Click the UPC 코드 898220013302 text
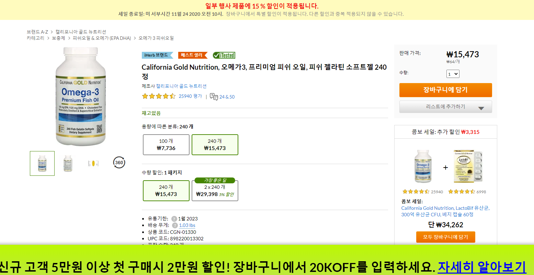Viewport: 534px width, 275px height. tap(175, 239)
